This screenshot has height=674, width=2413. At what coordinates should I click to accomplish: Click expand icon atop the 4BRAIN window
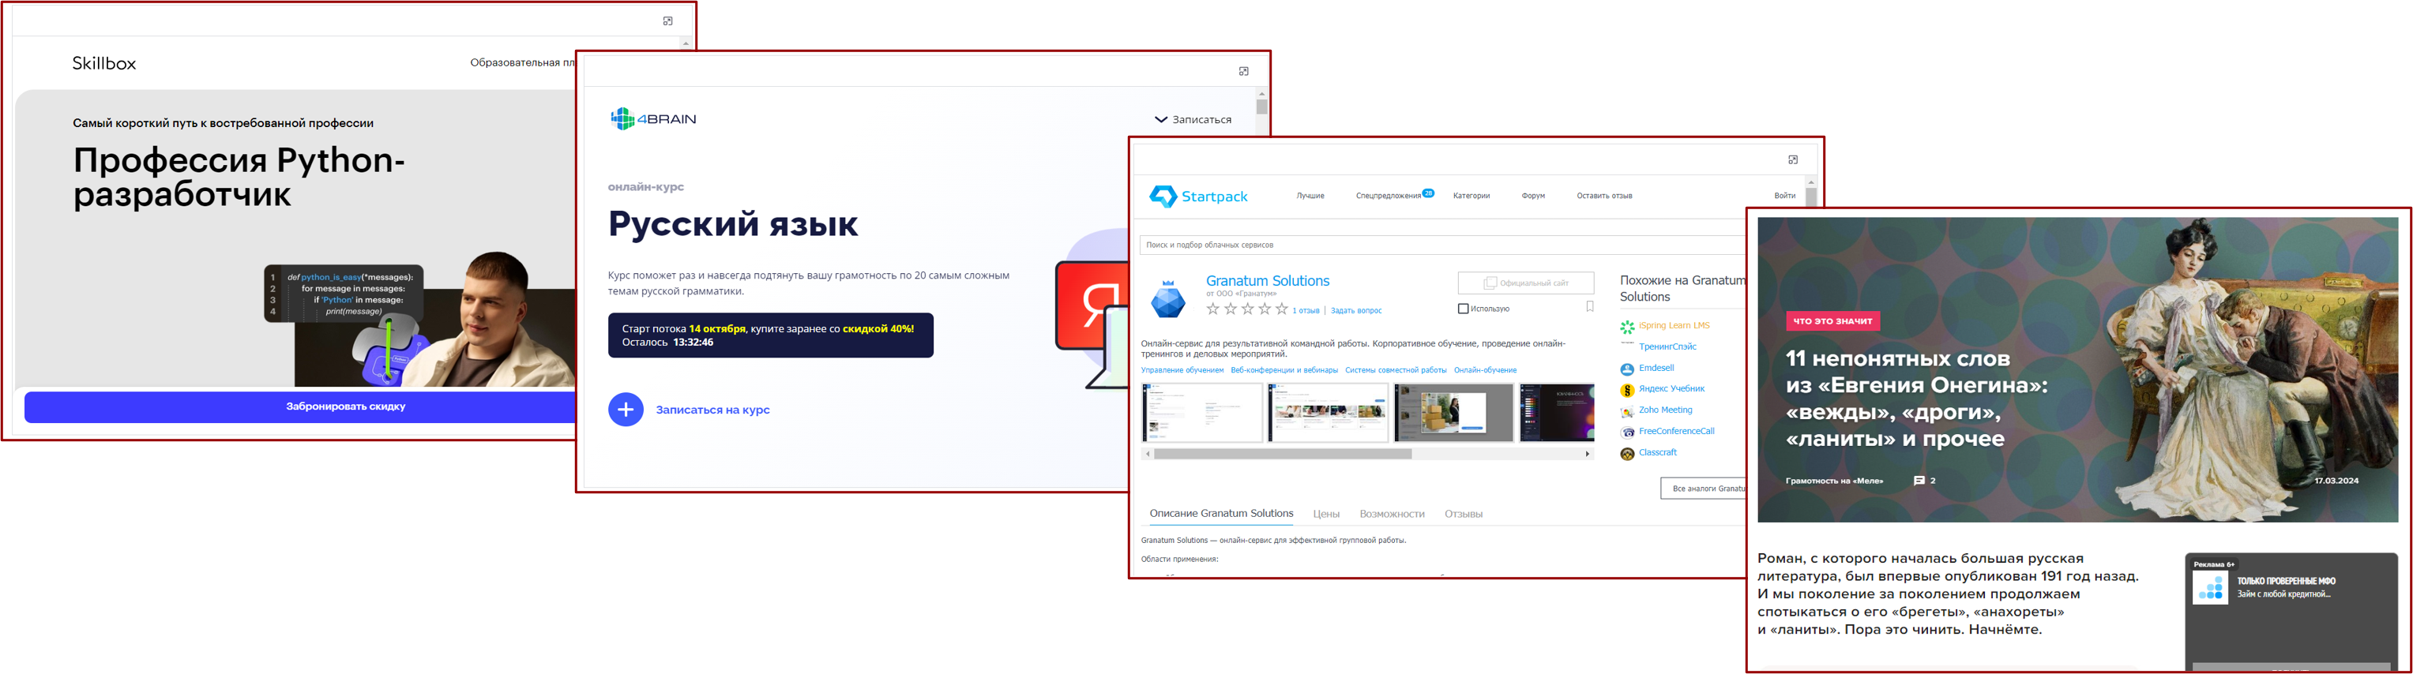[x=1244, y=71]
